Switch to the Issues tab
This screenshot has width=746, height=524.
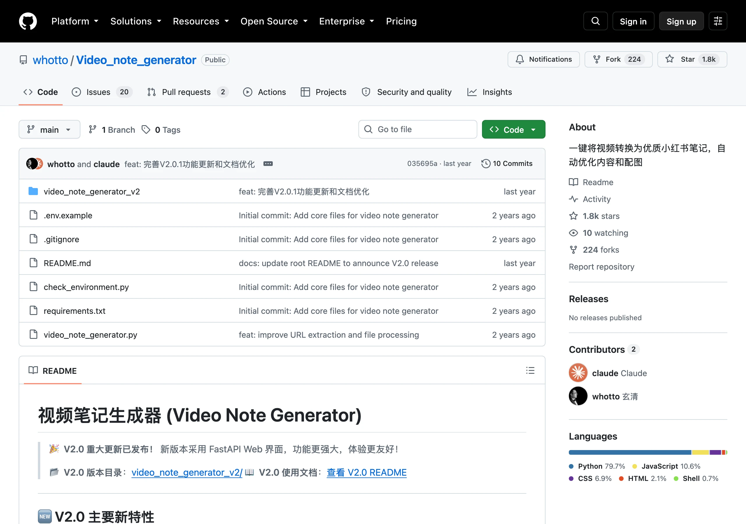[102, 92]
